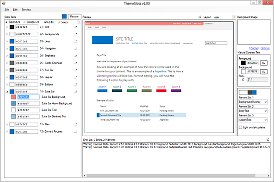Open the File menu
Viewport: 274px width, 182px height.
[x=6, y=9]
